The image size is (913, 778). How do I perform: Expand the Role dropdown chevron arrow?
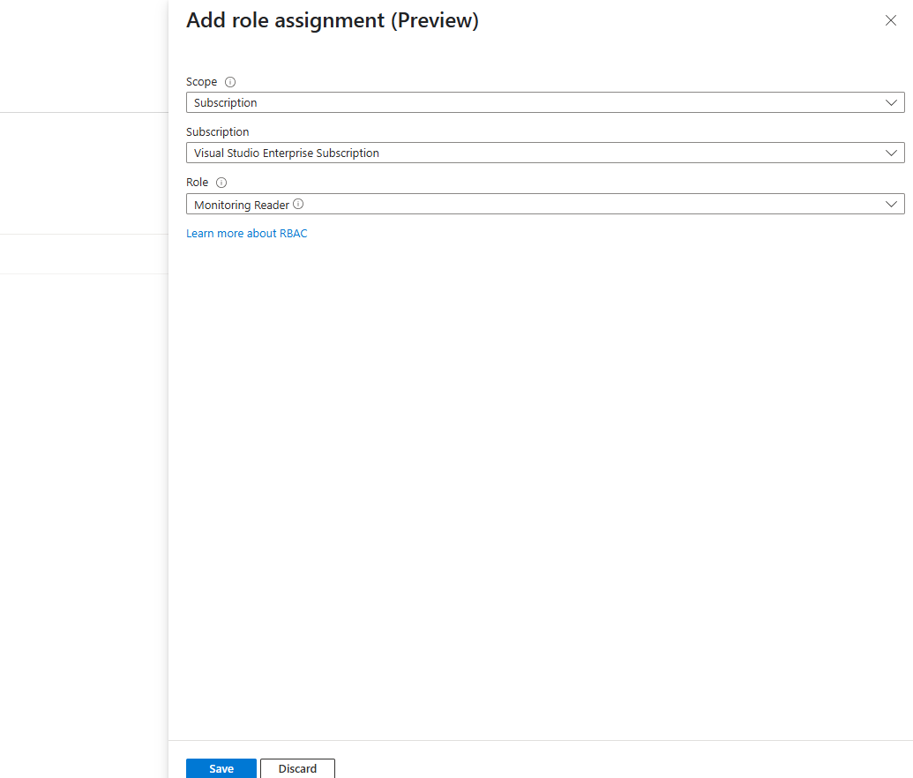[x=890, y=204]
